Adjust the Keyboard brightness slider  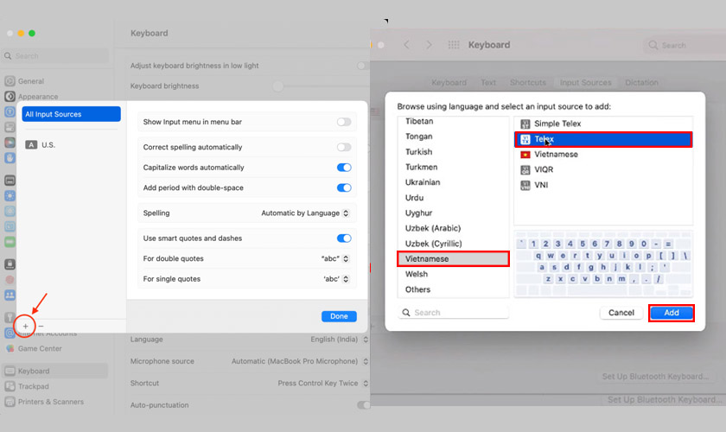click(x=277, y=86)
